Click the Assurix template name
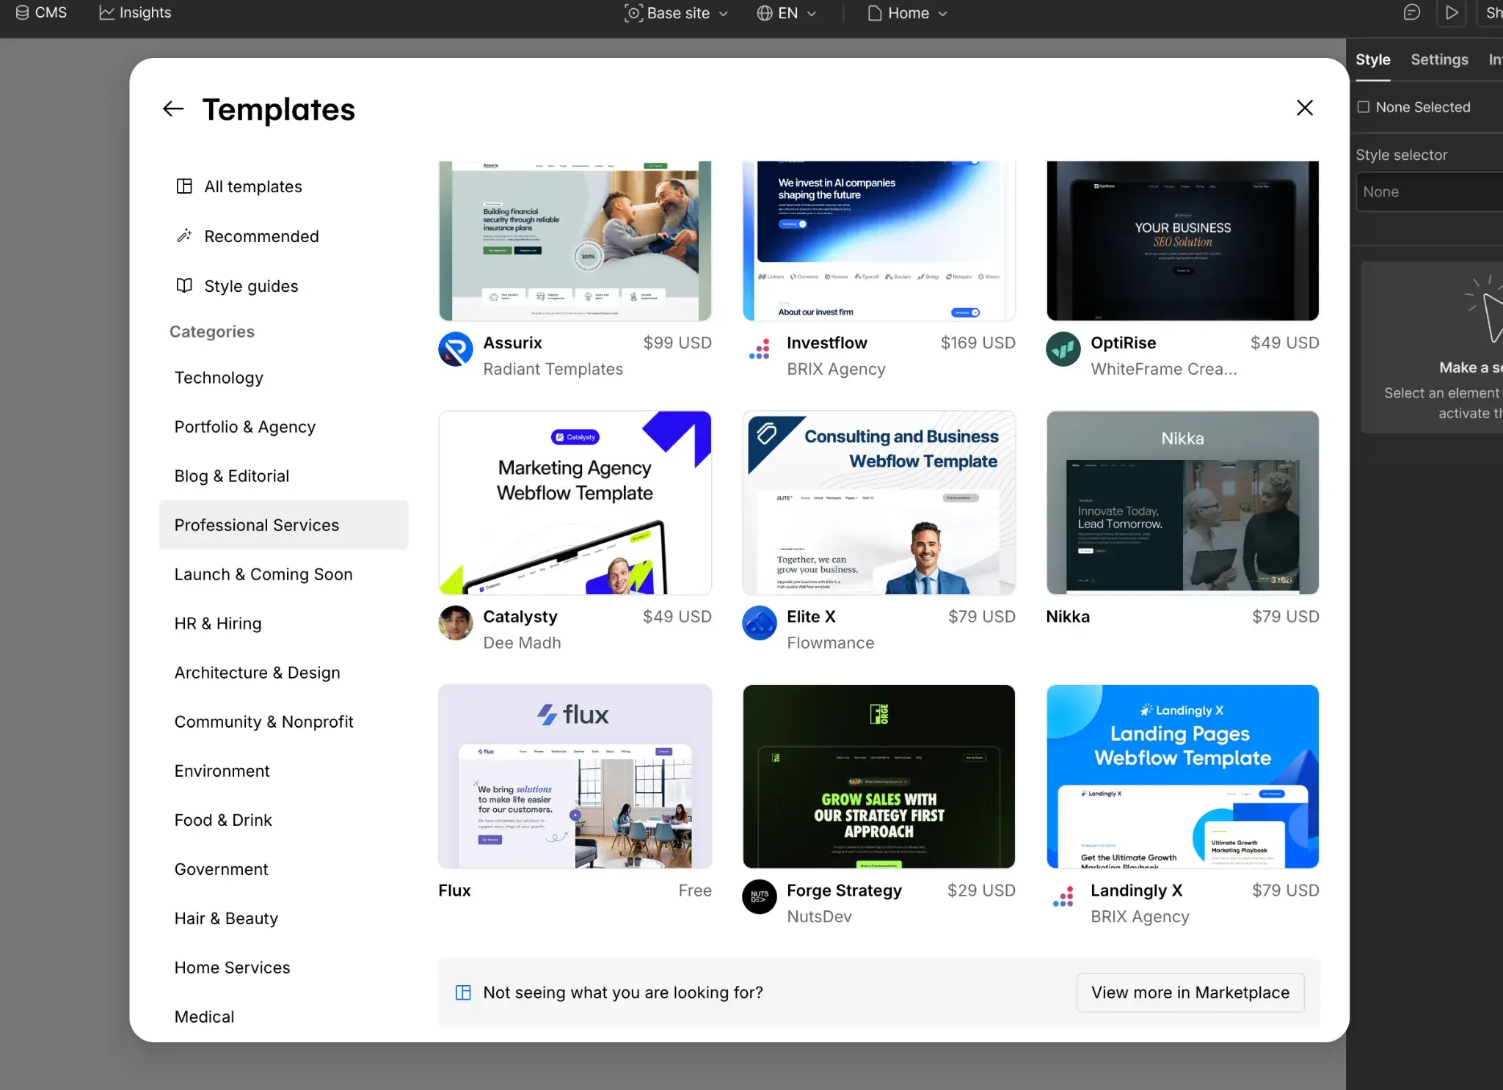 click(x=512, y=343)
